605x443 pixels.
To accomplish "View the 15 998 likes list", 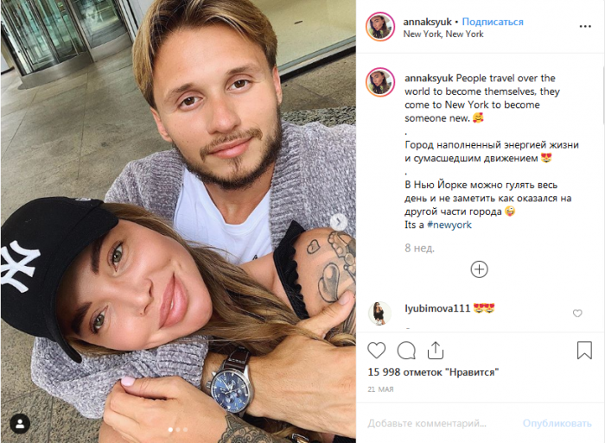I will click(433, 372).
